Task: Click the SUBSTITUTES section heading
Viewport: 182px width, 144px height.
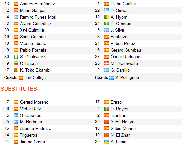Action: tap(19, 89)
